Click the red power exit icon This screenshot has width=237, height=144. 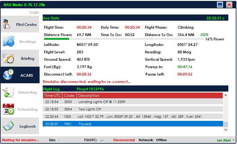229,5
